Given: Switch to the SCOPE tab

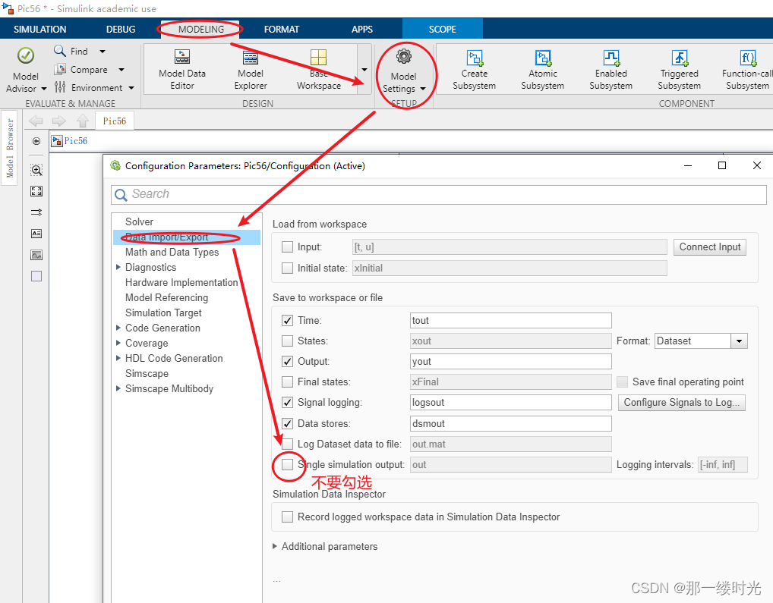Looking at the screenshot, I should pos(442,30).
